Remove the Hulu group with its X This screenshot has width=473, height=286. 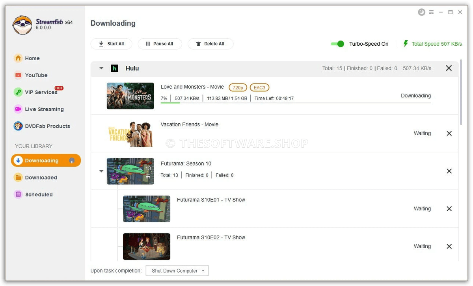point(449,68)
